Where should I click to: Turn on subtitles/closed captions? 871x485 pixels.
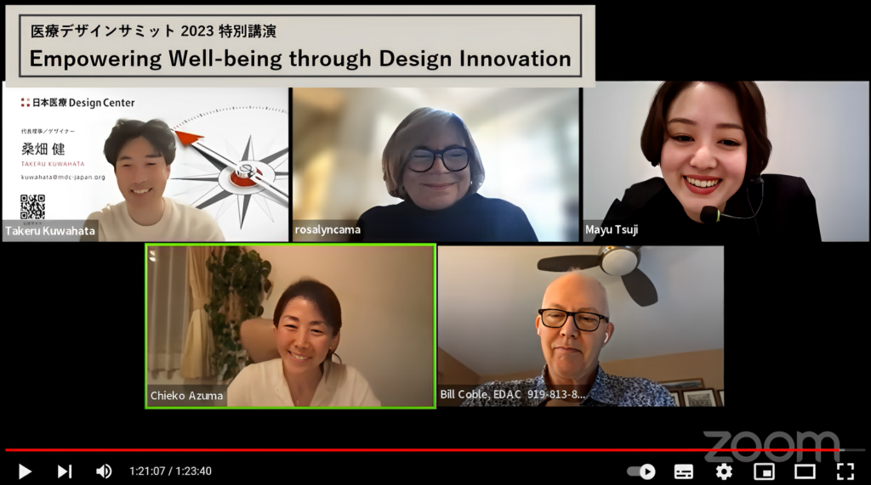[x=683, y=471]
